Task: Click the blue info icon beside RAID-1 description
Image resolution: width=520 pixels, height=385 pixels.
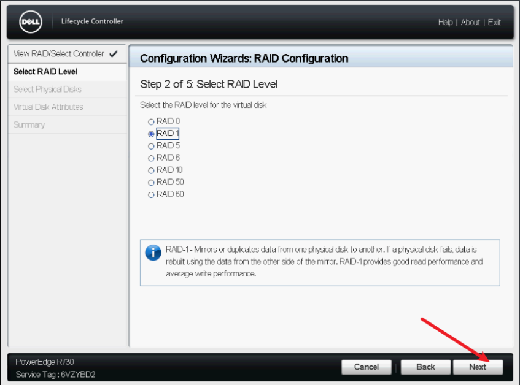Action: tap(152, 253)
